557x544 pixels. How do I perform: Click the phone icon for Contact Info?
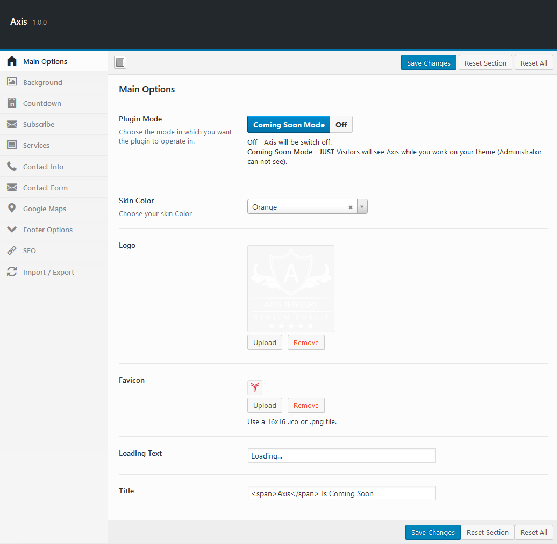(12, 167)
